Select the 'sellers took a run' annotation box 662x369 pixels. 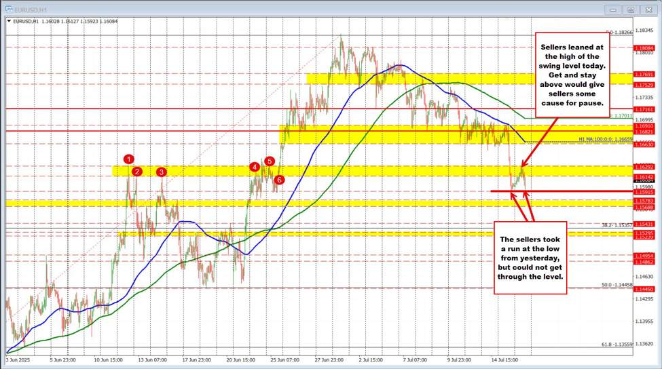coord(530,257)
